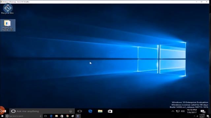This screenshot has height=118, width=211.
Task: Maximize the VirtualBox window
Action: [201, 2]
